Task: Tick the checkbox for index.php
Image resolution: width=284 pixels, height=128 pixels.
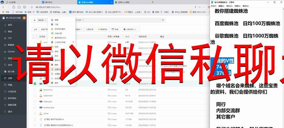Action: click(35, 101)
